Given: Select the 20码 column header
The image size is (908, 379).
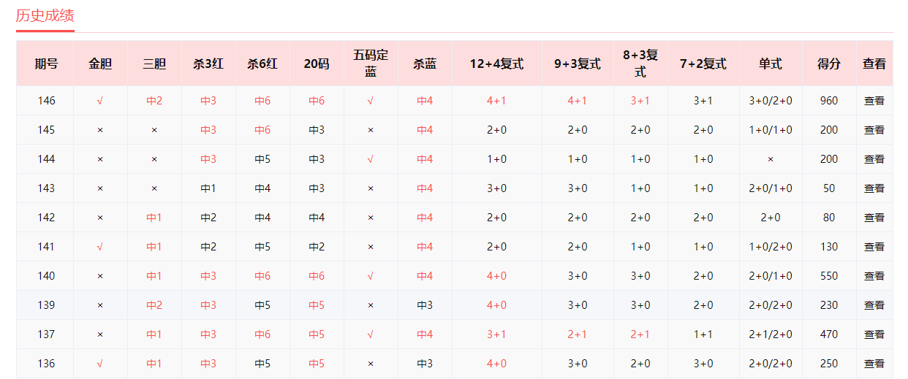Looking at the screenshot, I should [317, 64].
